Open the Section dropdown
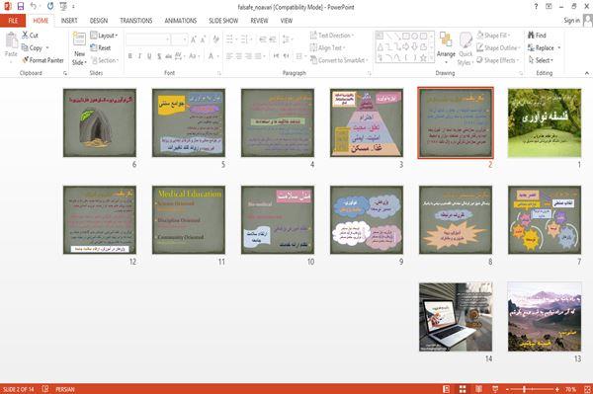 point(105,60)
